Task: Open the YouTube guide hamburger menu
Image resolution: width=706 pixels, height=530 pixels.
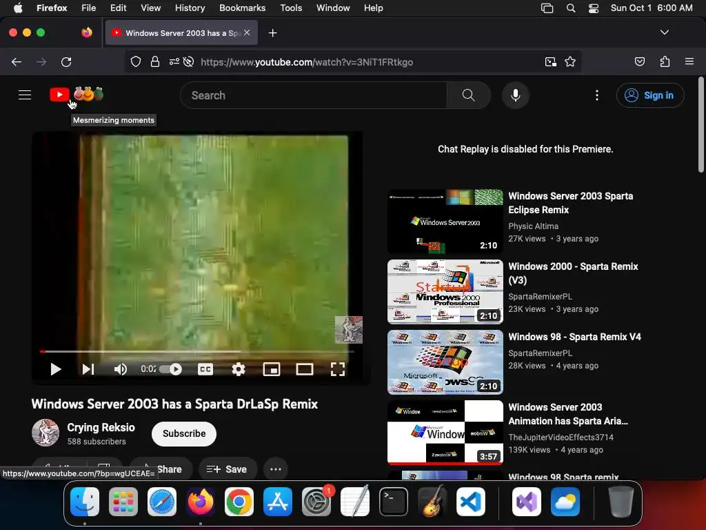Action: pyautogui.click(x=25, y=95)
